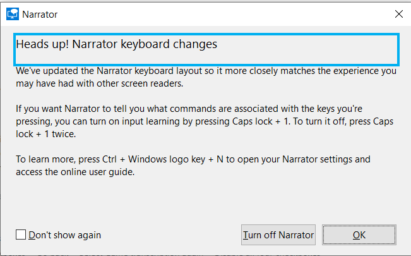Click the phrase "Narrator settings" in last paragraph
This screenshot has height=256, width=411.
[317, 159]
